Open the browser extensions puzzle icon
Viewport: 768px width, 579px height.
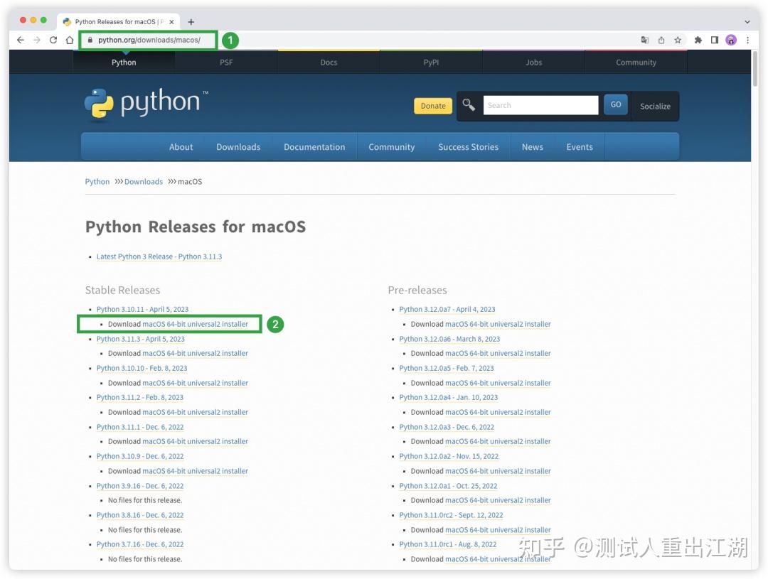click(x=698, y=40)
